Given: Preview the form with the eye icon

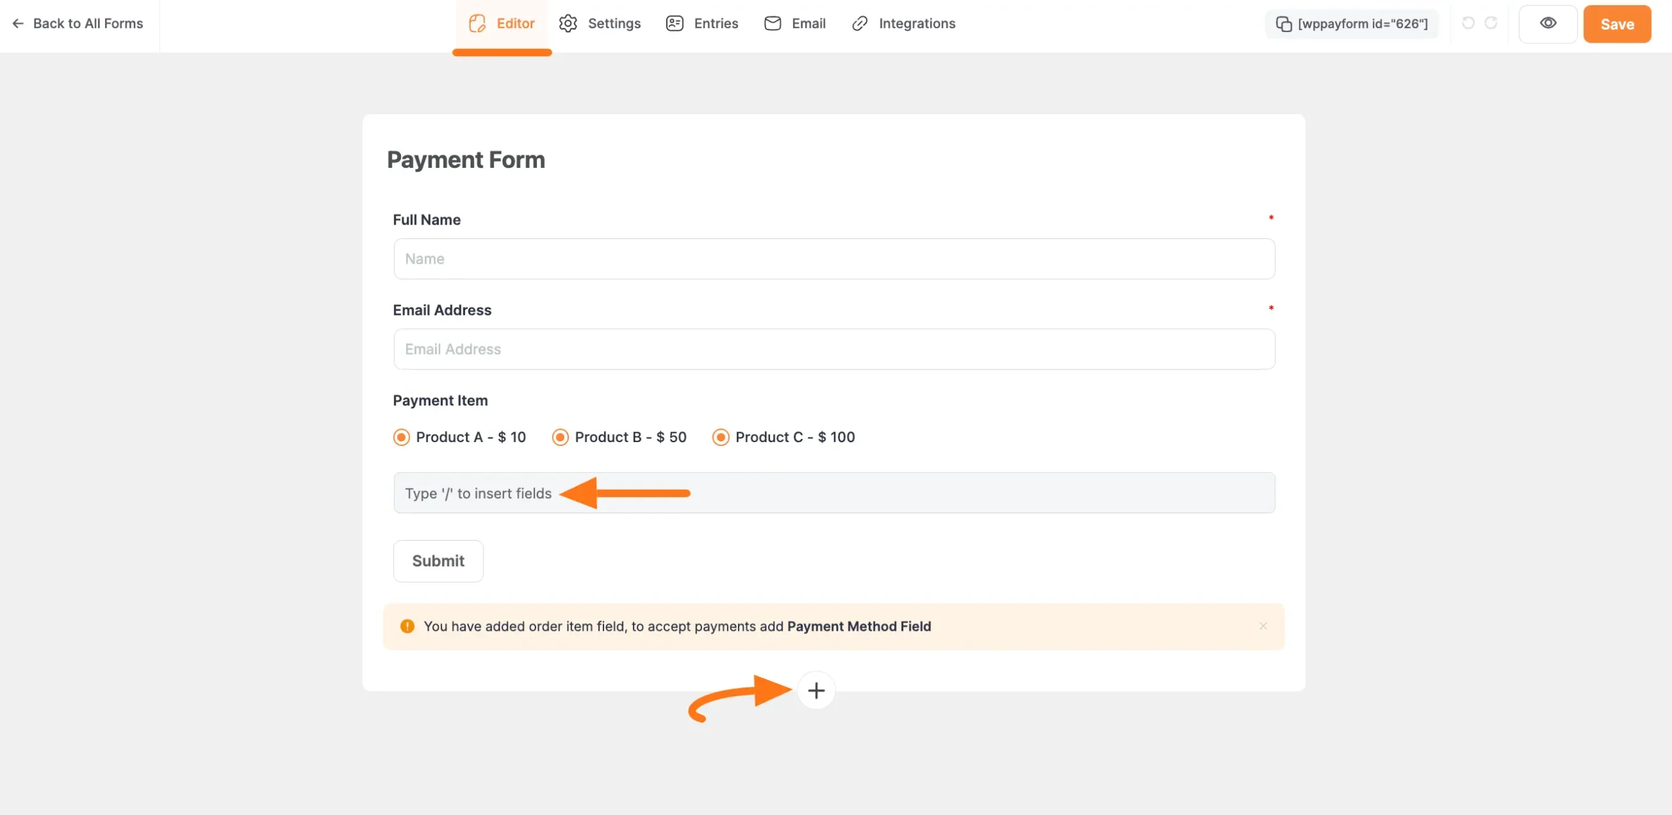Looking at the screenshot, I should [x=1549, y=24].
